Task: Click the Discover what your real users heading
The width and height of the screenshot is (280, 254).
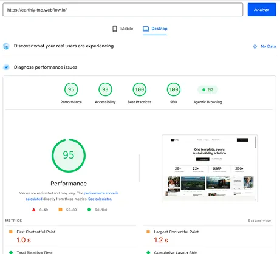Action: pos(64,46)
